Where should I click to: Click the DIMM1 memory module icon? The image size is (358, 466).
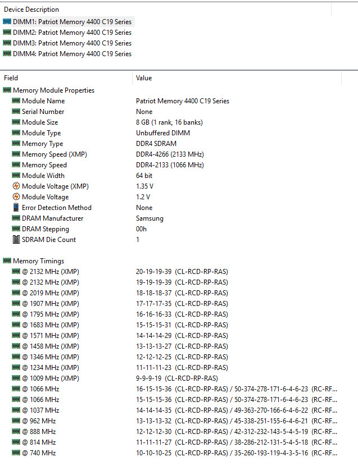pos(7,22)
